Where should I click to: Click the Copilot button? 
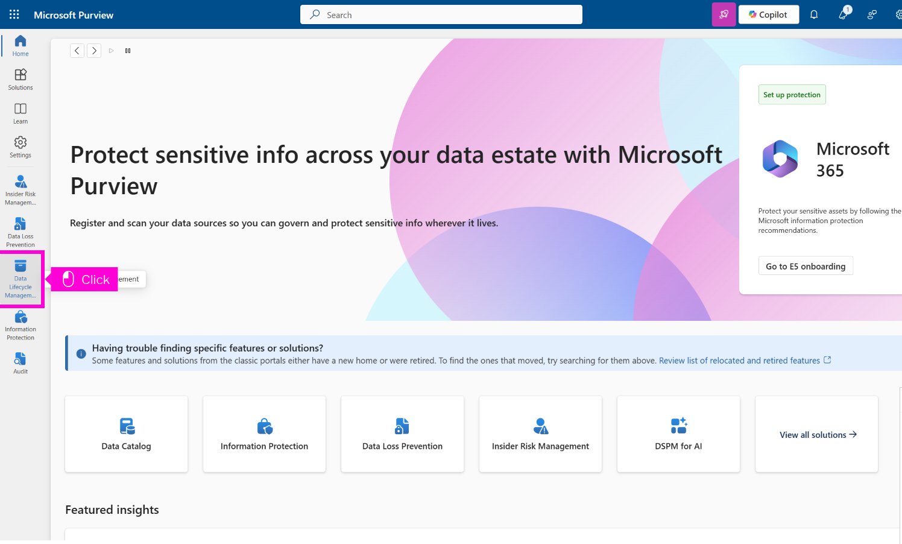point(768,14)
